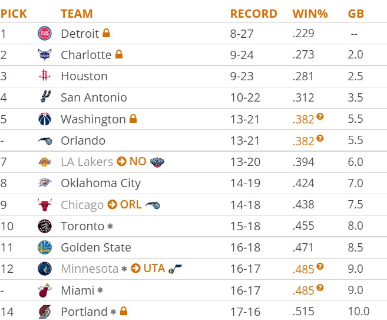Click the NO trade destination link
387x320 pixels.
pos(138,162)
